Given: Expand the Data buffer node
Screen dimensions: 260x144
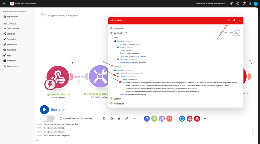Looking at the screenshot, I should [x=118, y=74].
